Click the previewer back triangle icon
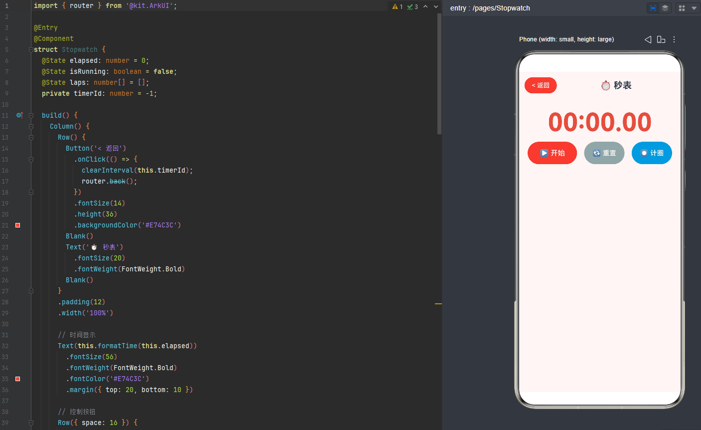 [648, 39]
